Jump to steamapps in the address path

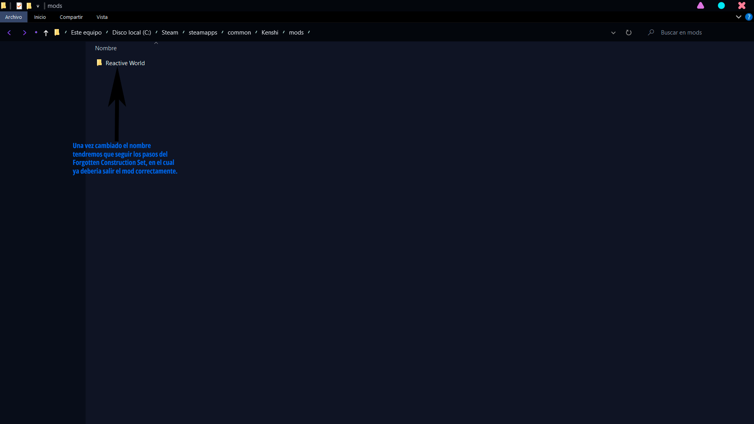[x=203, y=33]
